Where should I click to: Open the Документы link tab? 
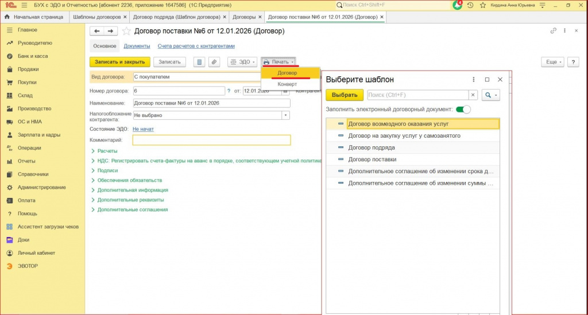[137, 46]
